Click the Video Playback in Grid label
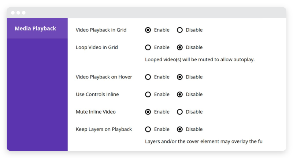Screen dimensions: 293x158 tap(101, 30)
